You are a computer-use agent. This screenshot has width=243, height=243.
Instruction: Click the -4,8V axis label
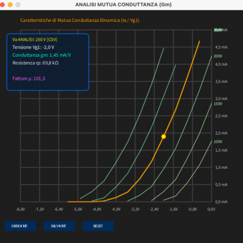point(97,210)
